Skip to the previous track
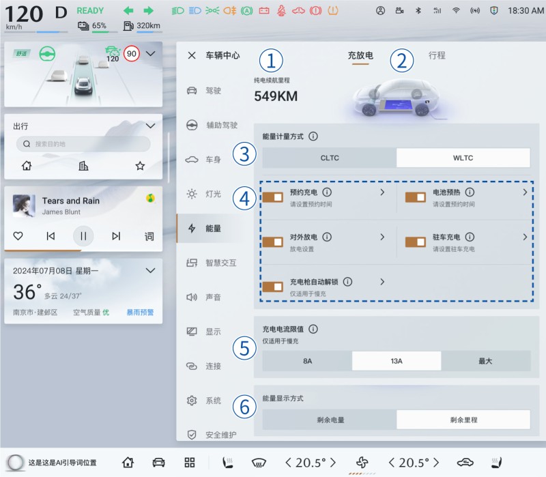546x477 pixels. point(51,236)
